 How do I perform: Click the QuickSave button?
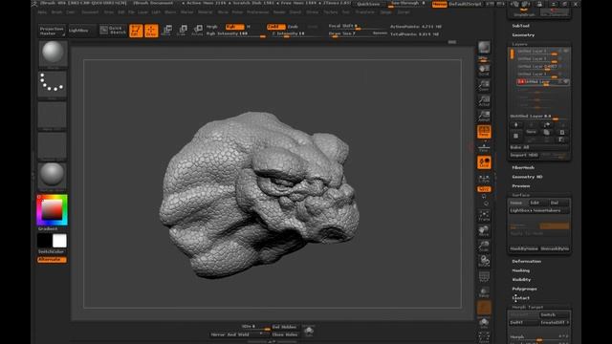click(368, 4)
